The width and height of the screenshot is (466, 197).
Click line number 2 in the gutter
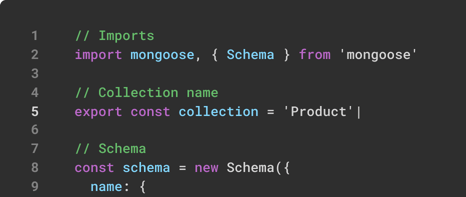tap(35, 55)
